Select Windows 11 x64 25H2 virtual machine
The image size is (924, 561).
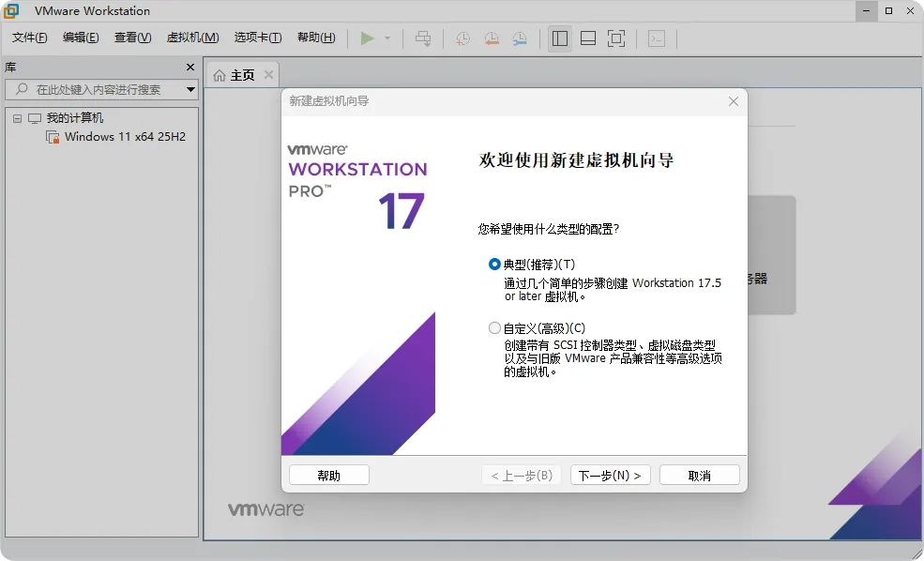(x=125, y=137)
